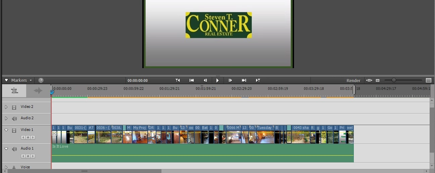Select the My Proj clip

140,135
